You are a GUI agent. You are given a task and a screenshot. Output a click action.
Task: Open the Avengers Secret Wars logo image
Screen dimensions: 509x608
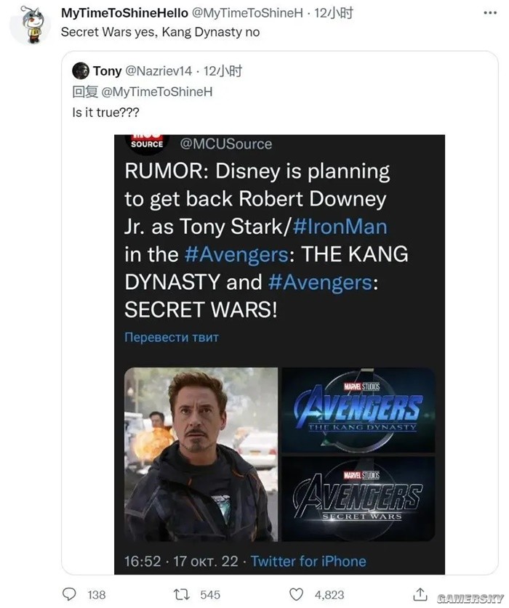point(358,499)
